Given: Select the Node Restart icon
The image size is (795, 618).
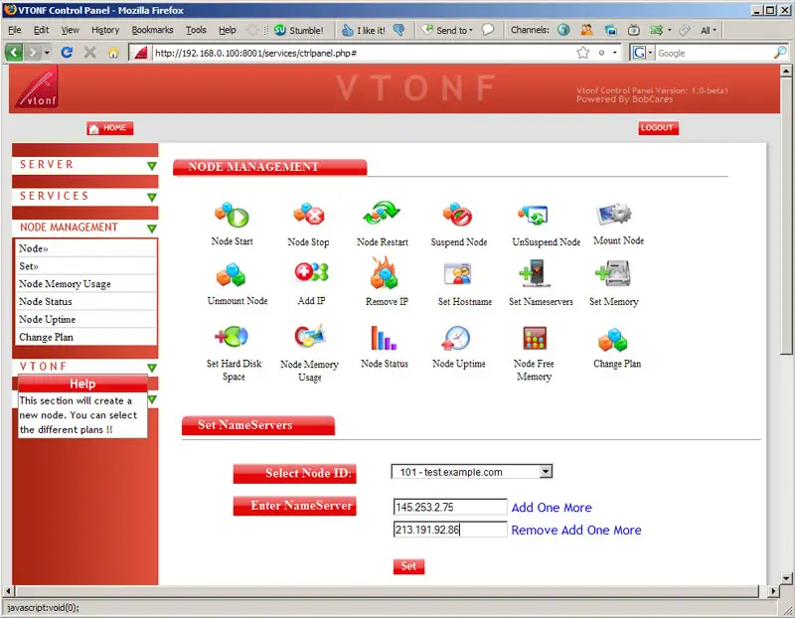Looking at the screenshot, I should (x=382, y=215).
